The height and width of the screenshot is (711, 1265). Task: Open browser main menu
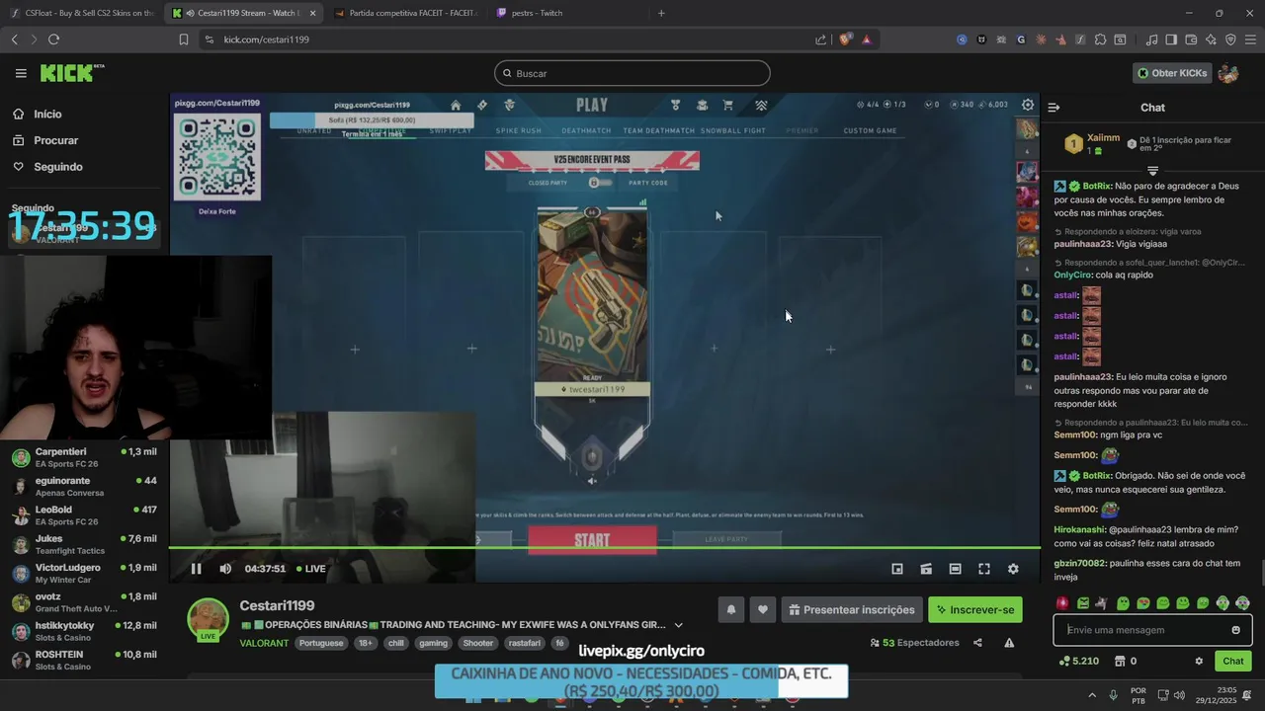click(1250, 39)
